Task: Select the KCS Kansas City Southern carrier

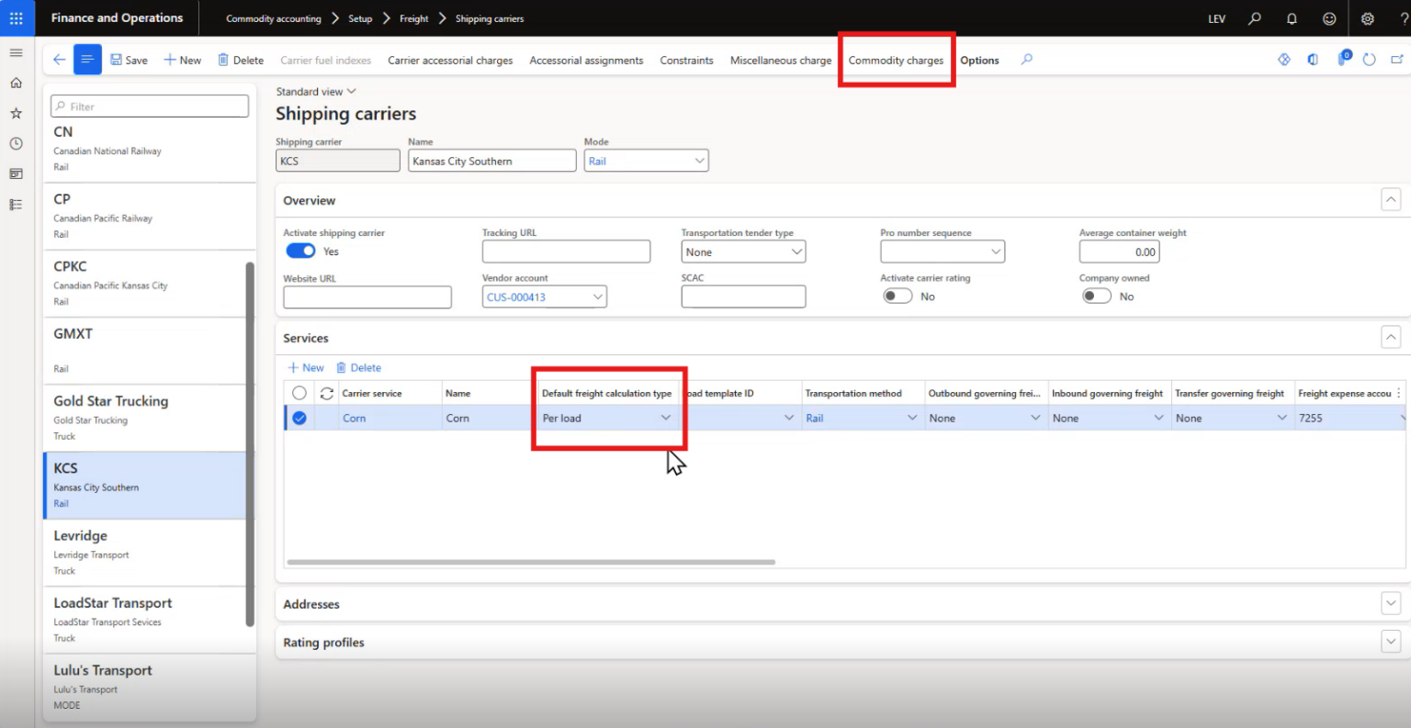Action: 147,485
